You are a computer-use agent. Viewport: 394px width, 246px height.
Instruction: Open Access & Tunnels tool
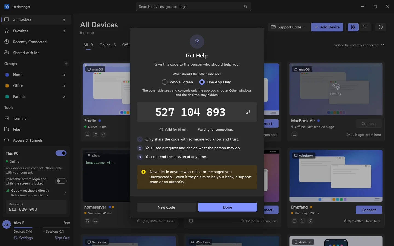(x=36, y=140)
